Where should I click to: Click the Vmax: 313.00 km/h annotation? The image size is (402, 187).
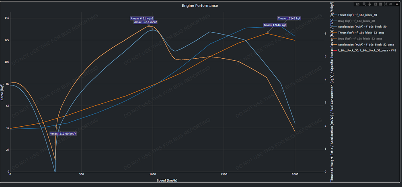tap(63, 134)
